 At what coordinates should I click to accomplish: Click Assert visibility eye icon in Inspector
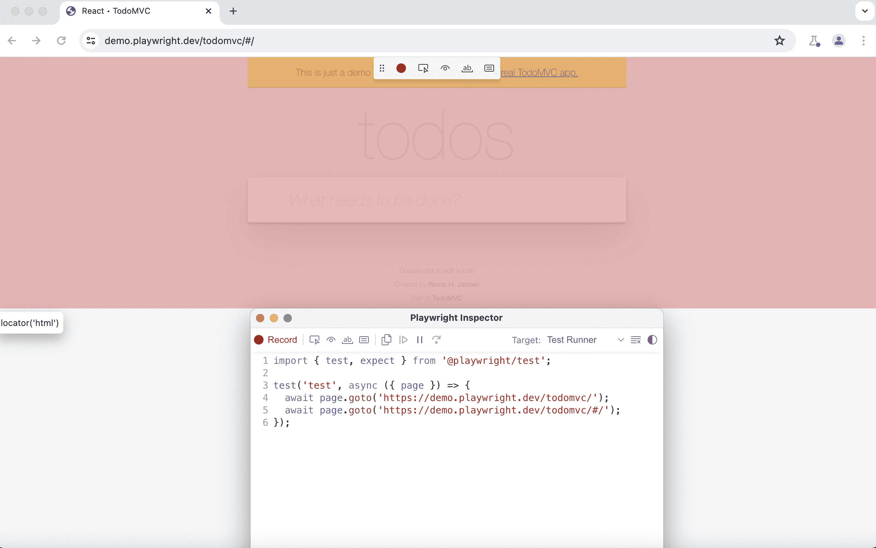pos(331,340)
